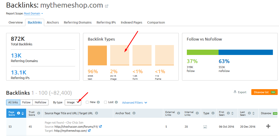Screen dimensions: 279x136
Task: Open By type Image dropdown
Action: point(73,103)
